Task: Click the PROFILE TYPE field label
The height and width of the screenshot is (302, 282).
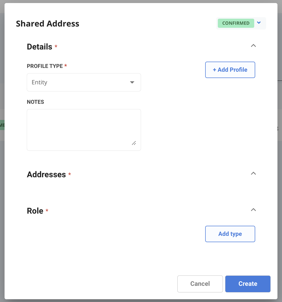Action: pyautogui.click(x=45, y=66)
